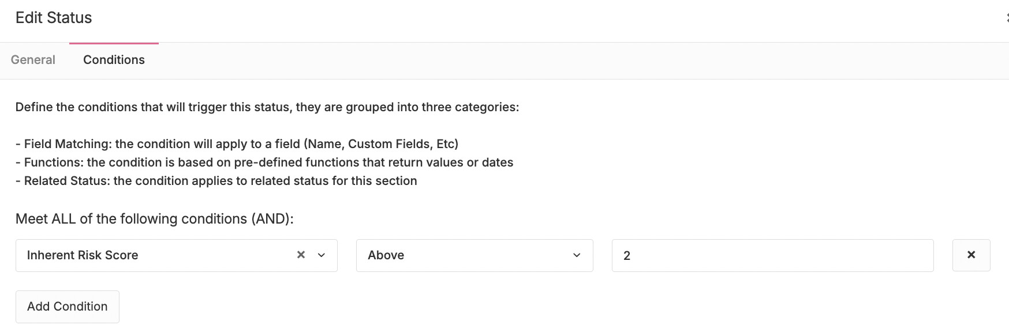This screenshot has width=1009, height=325.
Task: Click the Functions description line
Action: pyautogui.click(x=264, y=162)
